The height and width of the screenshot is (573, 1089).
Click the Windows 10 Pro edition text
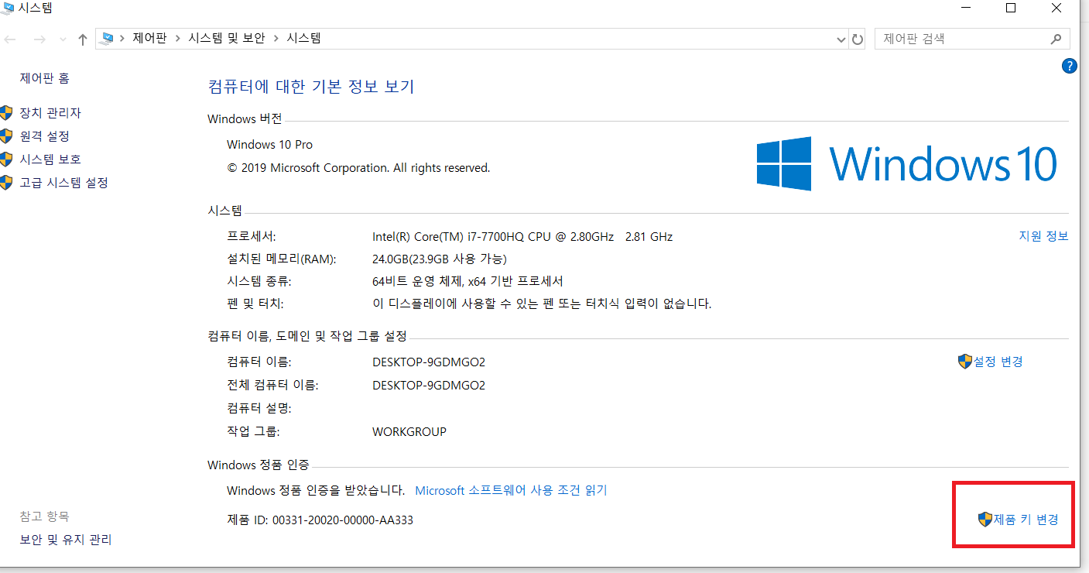click(x=270, y=145)
